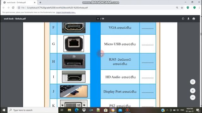Select the Micro USB label text
Viewport: 202px width, 113px height.
click(x=120, y=44)
